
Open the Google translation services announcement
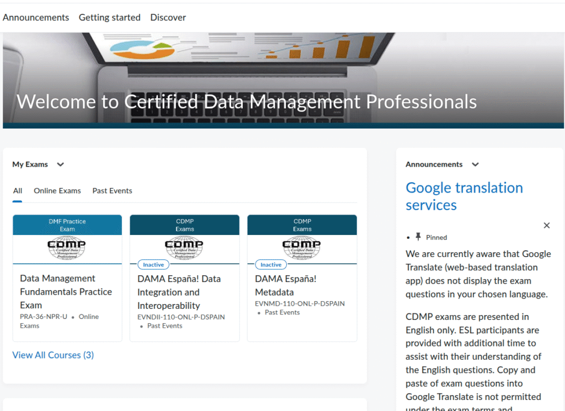pos(464,196)
